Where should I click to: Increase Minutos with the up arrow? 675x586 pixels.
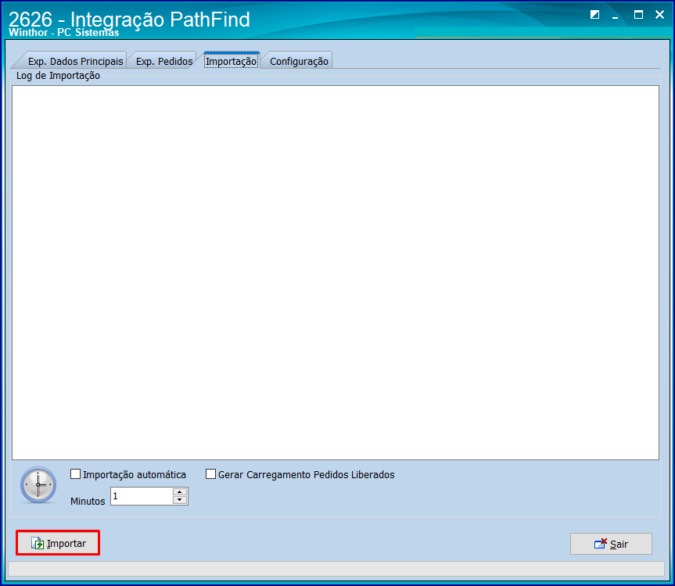(180, 491)
